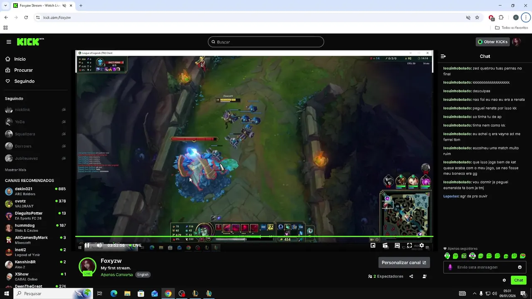Toggle the sidebar hamburger menu
The image size is (532, 299).
point(9,42)
